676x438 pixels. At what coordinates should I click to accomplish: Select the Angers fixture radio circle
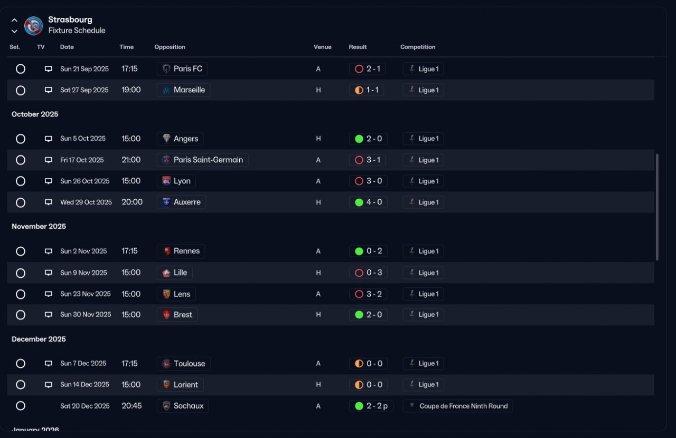pyautogui.click(x=21, y=139)
